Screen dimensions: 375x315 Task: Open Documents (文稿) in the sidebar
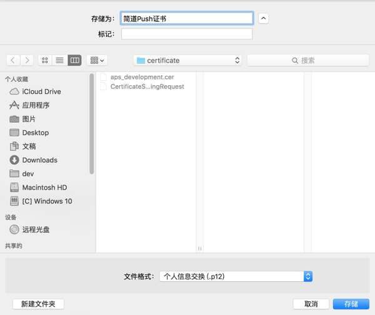[22, 146]
